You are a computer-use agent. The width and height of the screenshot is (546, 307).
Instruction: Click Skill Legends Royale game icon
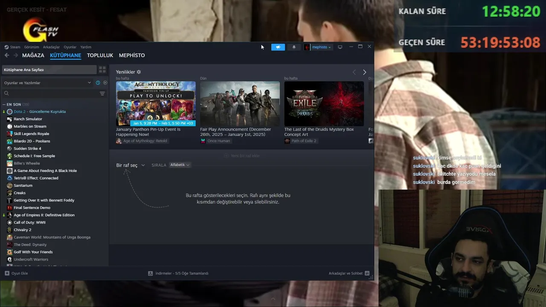[10, 134]
